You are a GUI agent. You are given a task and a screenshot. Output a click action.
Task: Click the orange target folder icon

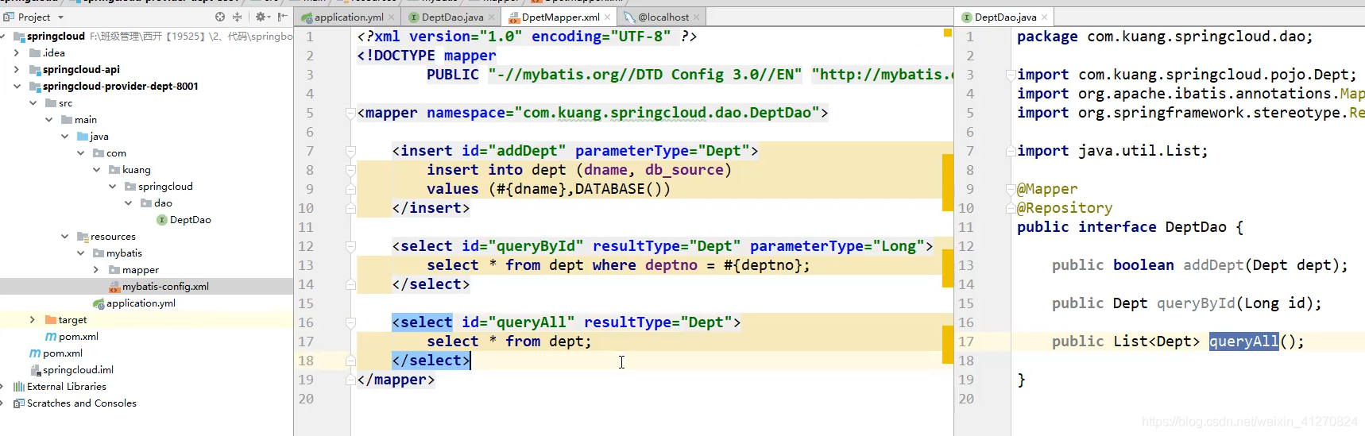pos(51,320)
